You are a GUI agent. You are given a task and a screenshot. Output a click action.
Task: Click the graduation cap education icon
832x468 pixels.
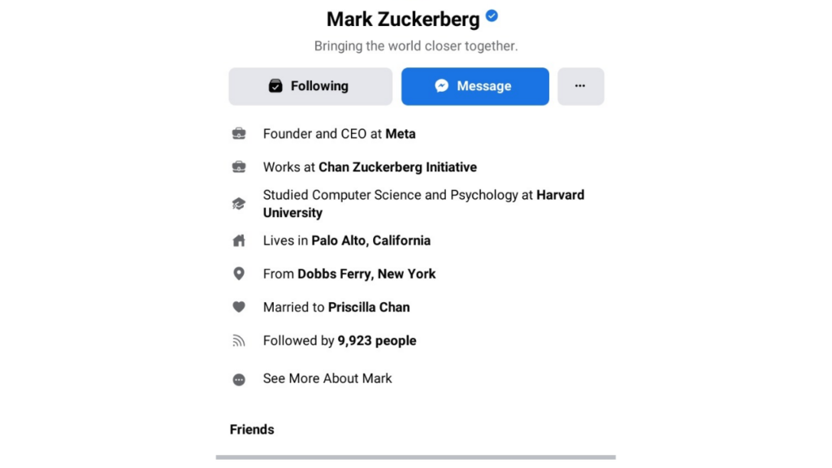point(239,204)
